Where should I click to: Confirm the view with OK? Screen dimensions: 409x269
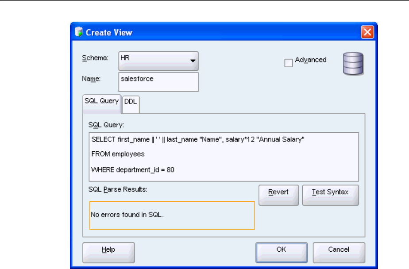282,252
